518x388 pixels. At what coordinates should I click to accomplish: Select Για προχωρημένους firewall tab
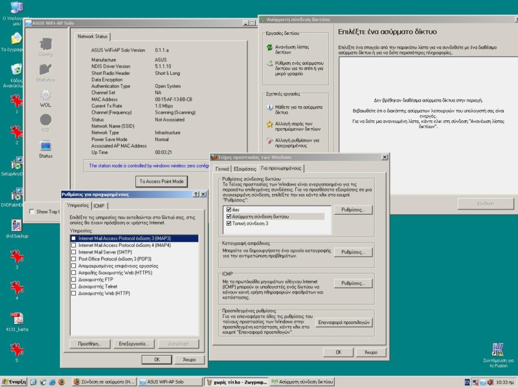281,168
